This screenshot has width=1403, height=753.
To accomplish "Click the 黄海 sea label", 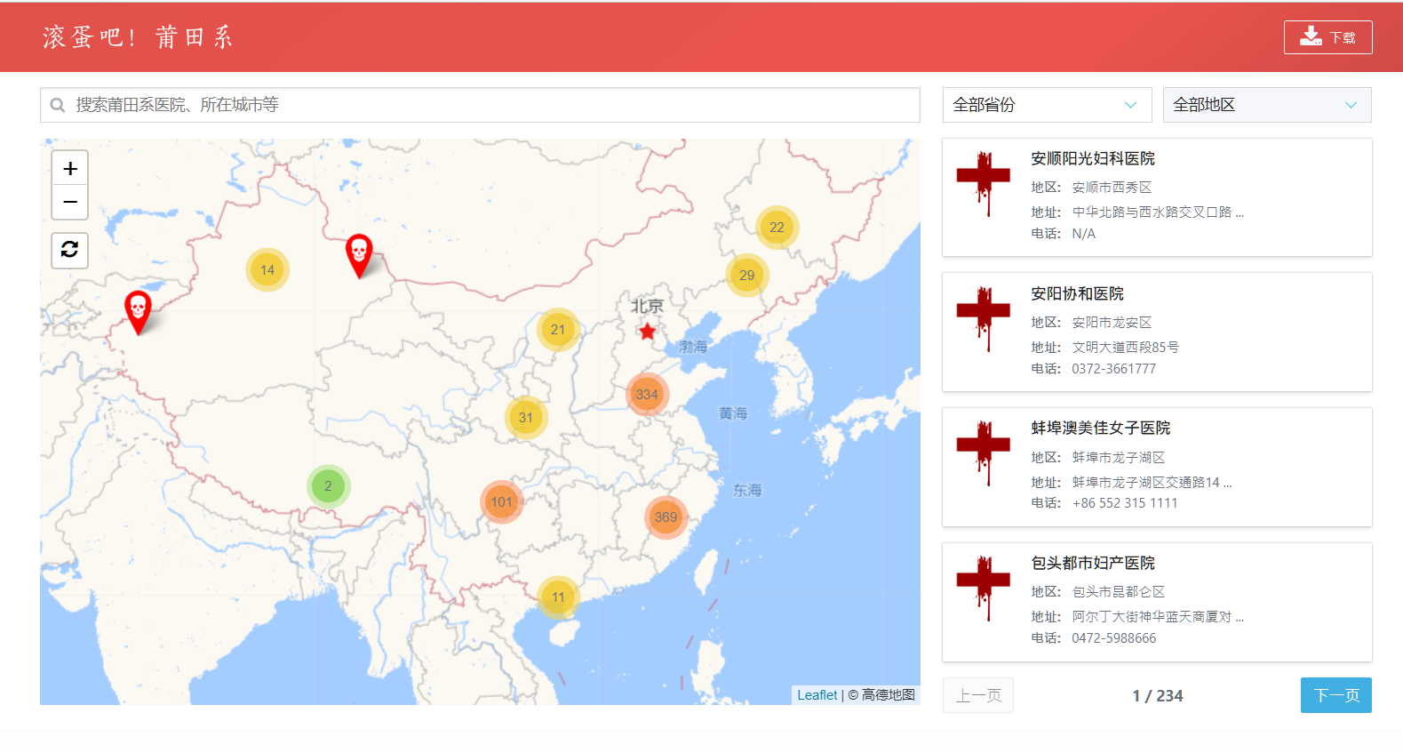I will tap(733, 413).
